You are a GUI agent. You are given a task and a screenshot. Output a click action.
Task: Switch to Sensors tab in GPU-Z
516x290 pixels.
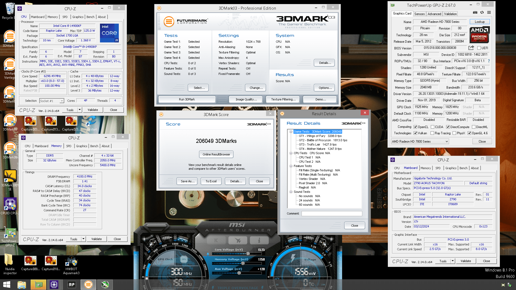[x=419, y=14]
